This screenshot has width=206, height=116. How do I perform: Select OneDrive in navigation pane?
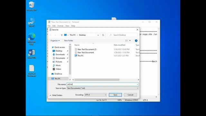(x=57, y=74)
